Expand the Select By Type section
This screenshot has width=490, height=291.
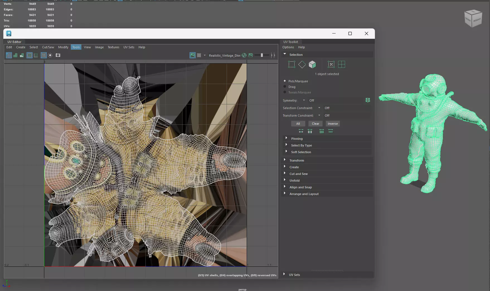pos(286,145)
